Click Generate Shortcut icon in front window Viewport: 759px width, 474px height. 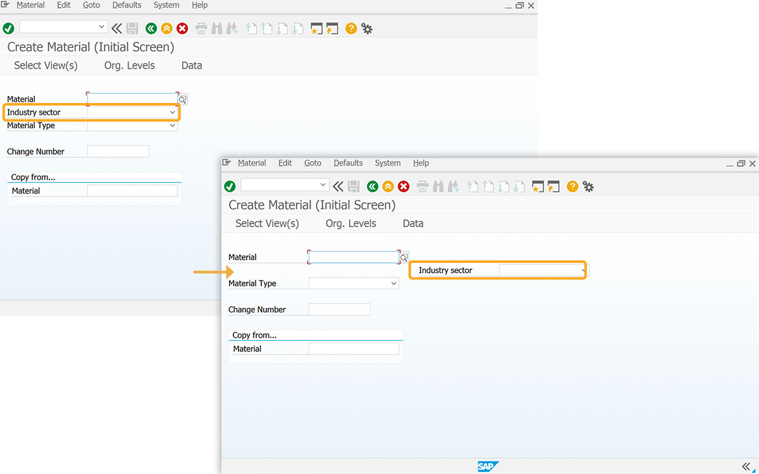point(554,186)
